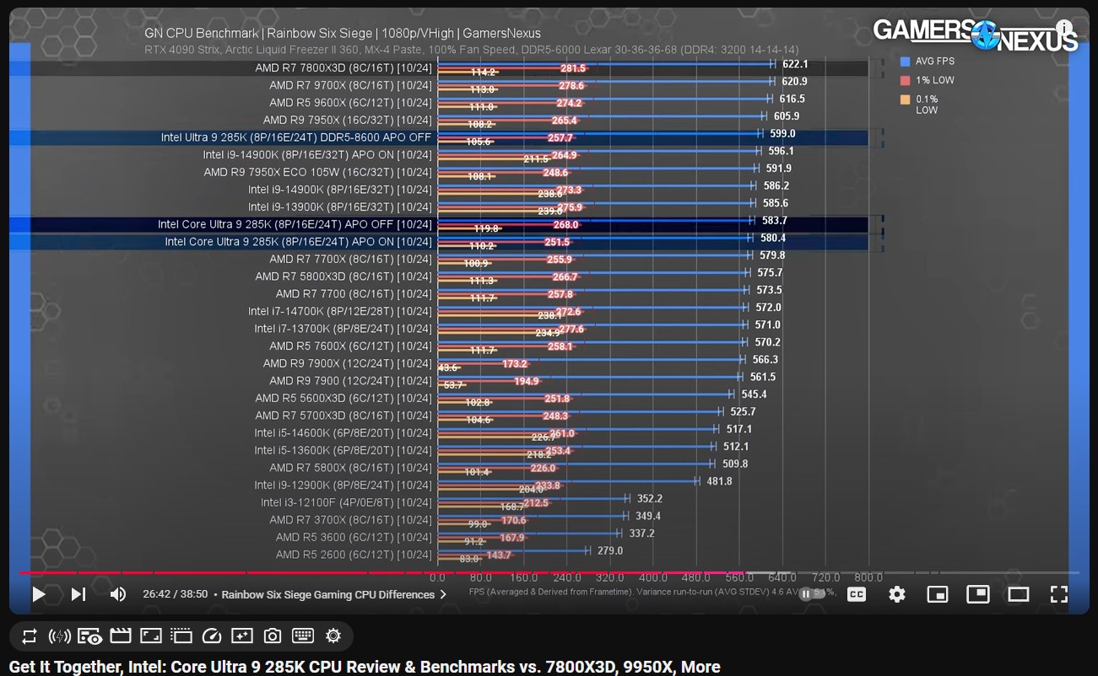The image size is (1098, 676).
Task: Click Intel Core Ultra 9 285K APO ON label
Action: 298,242
